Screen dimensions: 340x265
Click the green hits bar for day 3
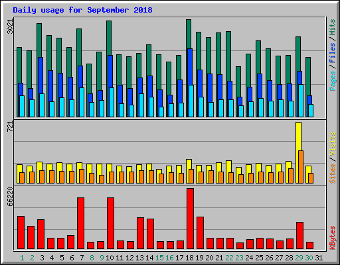pos(39,40)
